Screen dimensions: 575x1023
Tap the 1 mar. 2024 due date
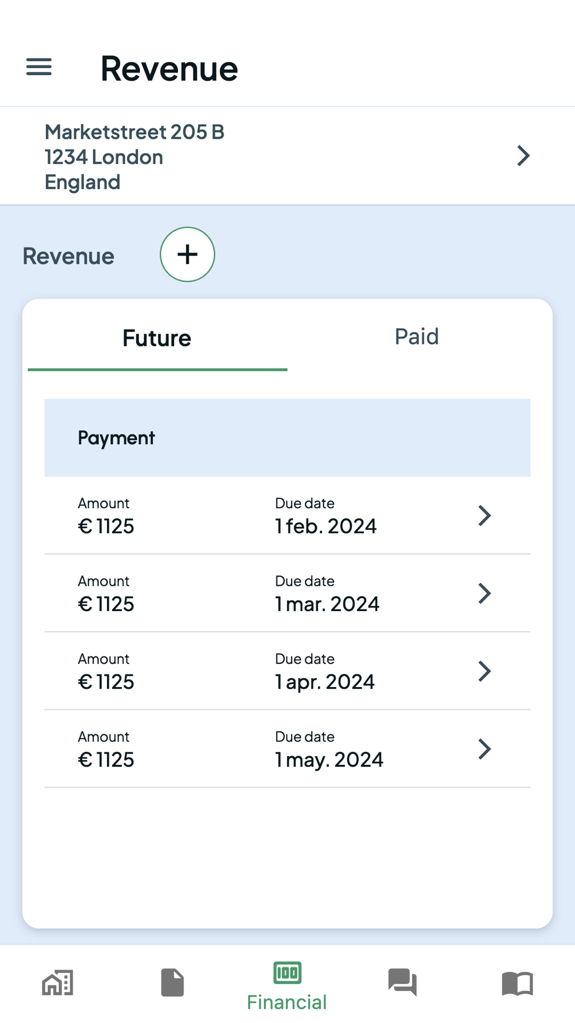point(327,604)
